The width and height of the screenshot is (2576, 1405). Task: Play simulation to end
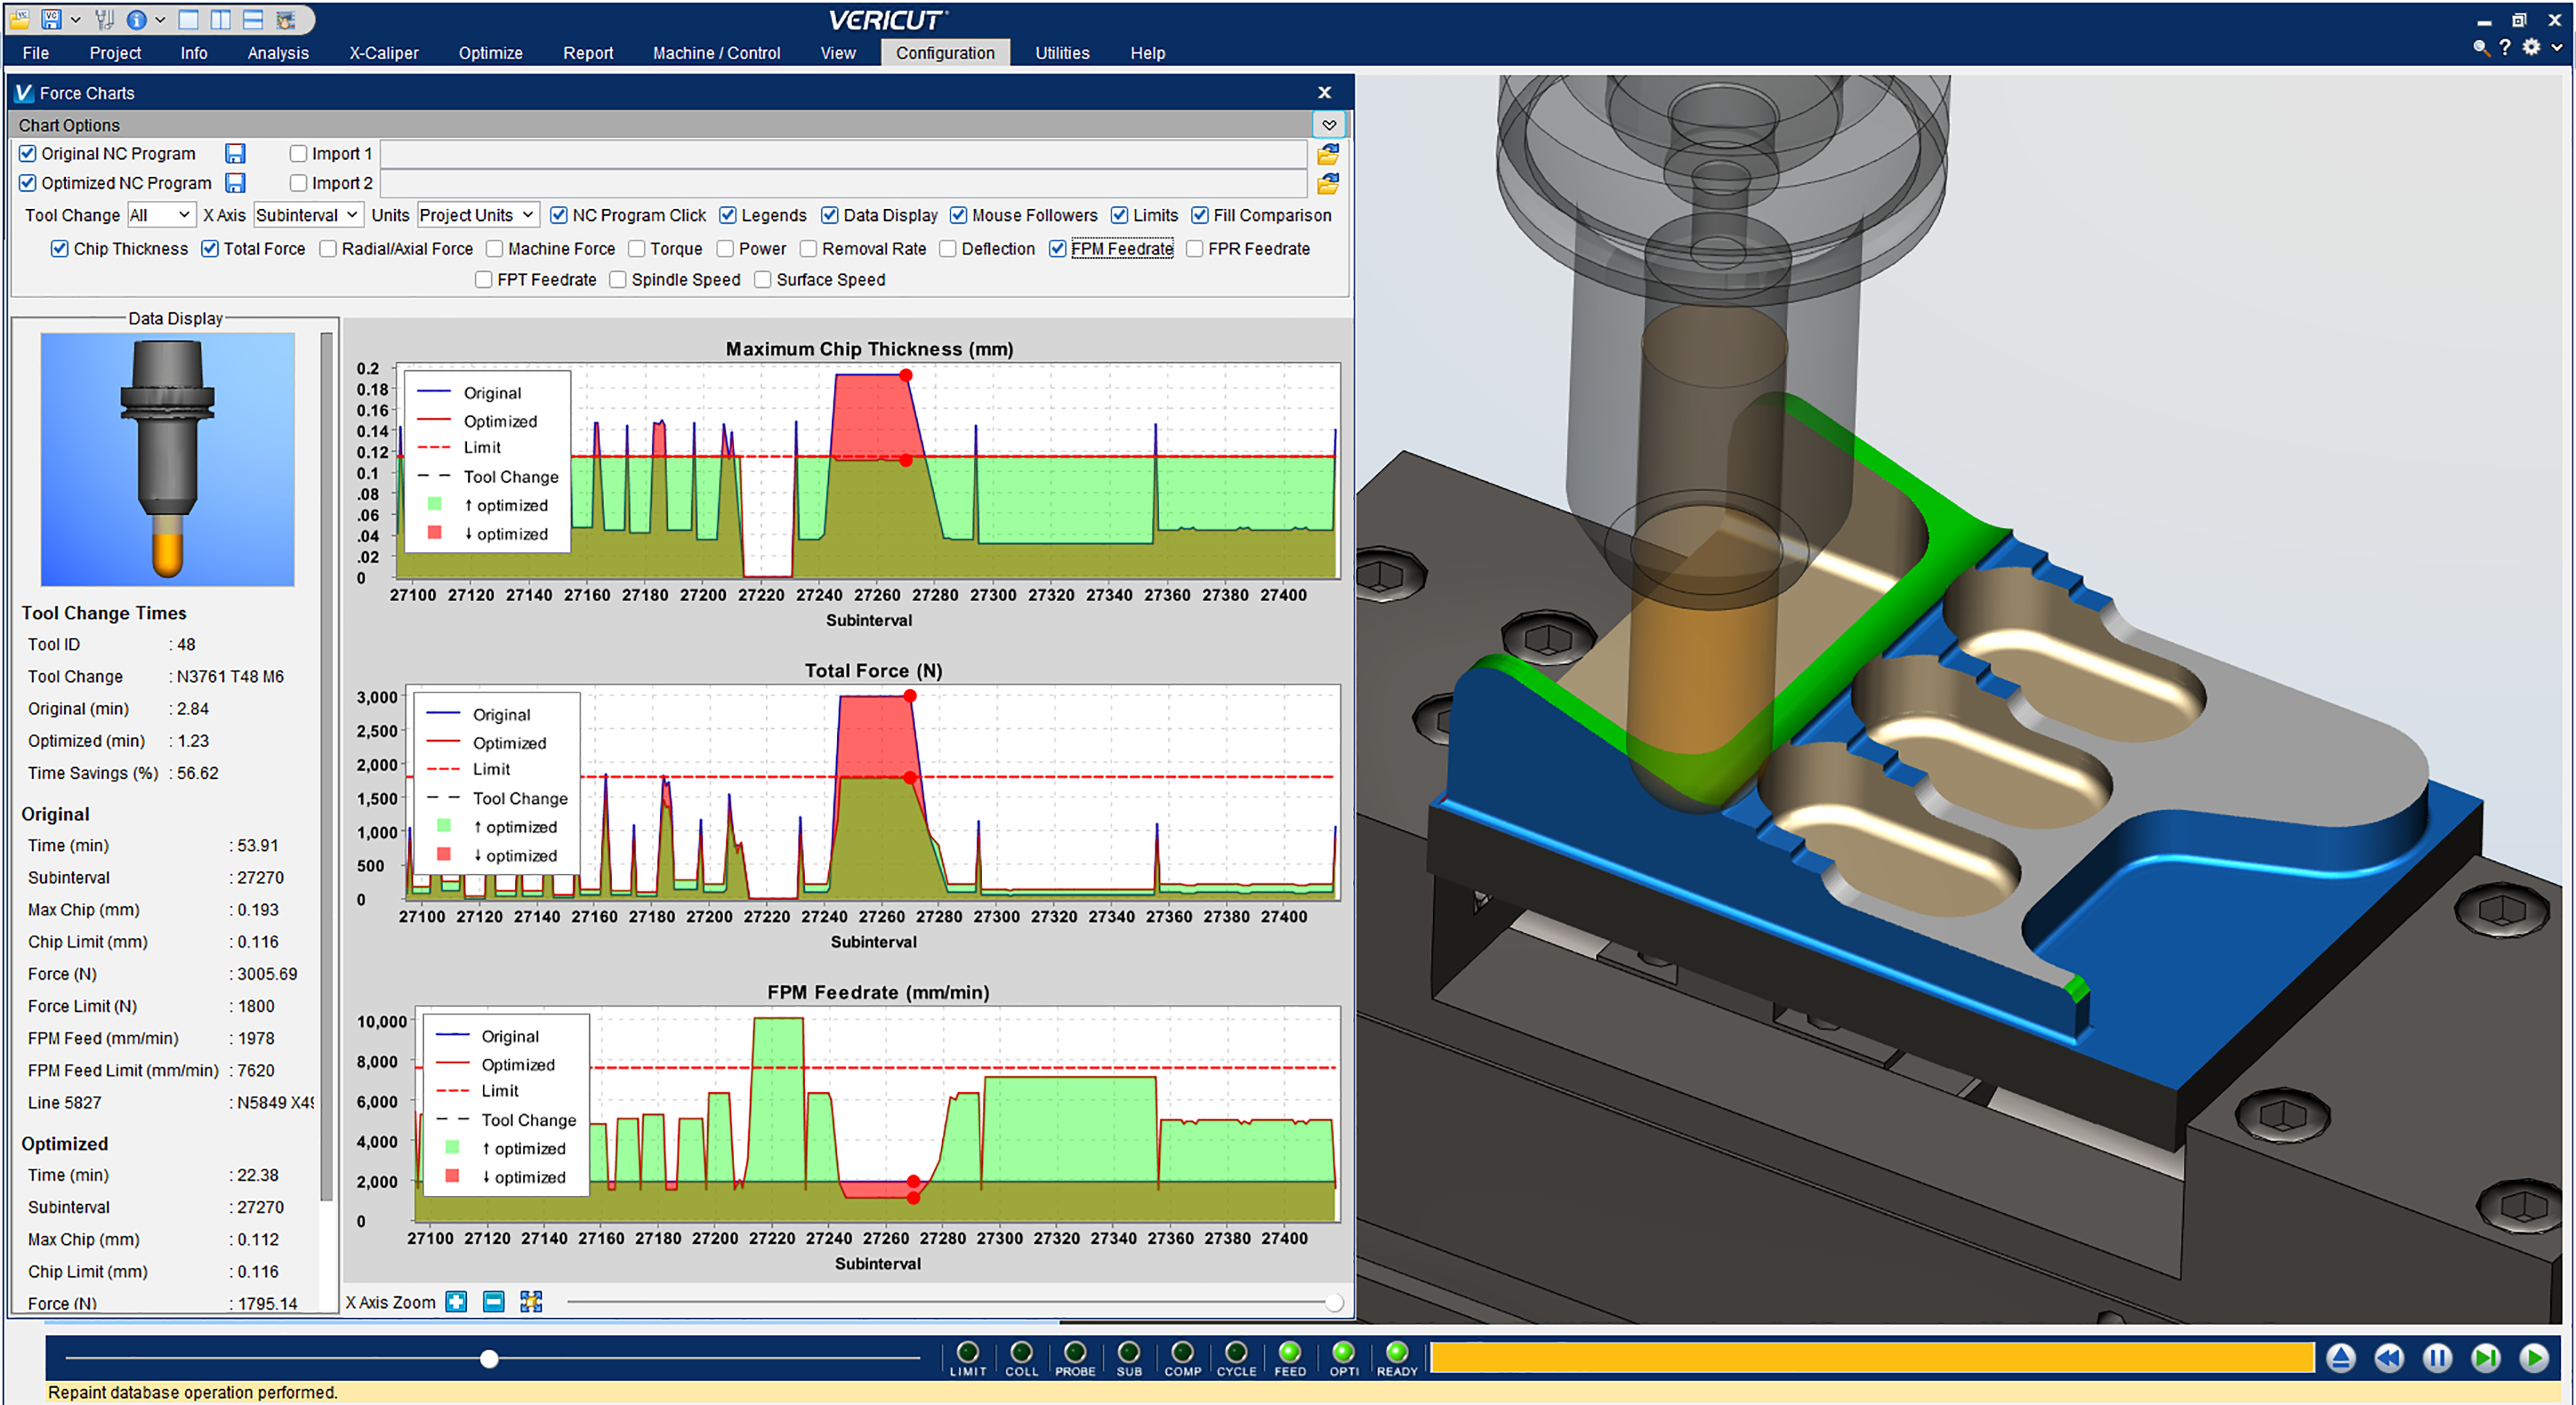[x=2534, y=1357]
